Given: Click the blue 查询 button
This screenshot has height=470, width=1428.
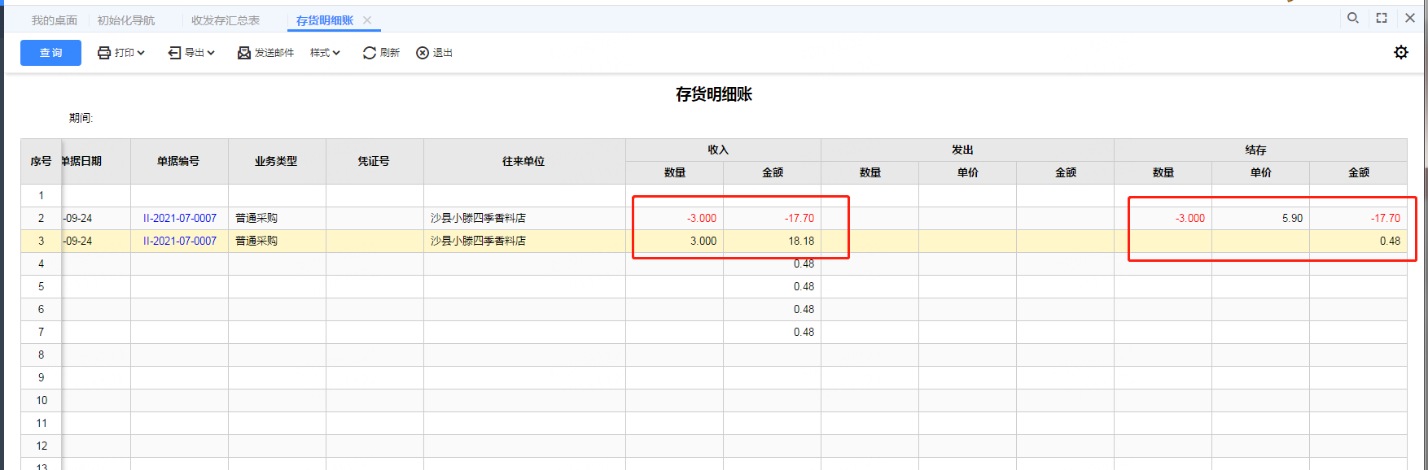Looking at the screenshot, I should [x=50, y=53].
